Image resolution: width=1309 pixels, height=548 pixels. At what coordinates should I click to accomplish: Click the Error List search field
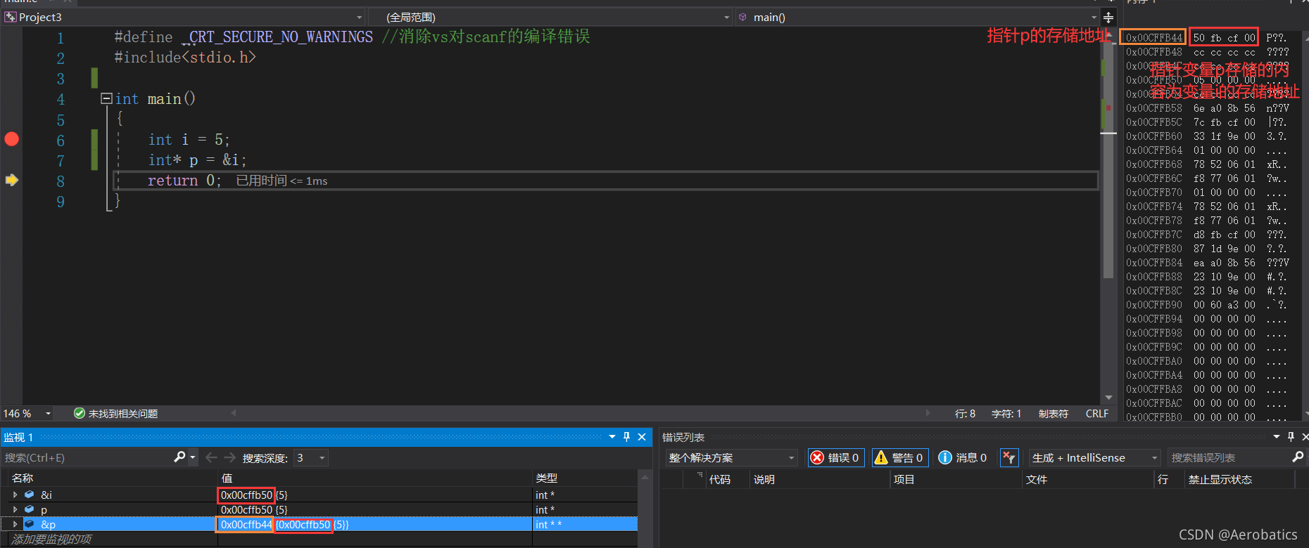coord(1229,457)
